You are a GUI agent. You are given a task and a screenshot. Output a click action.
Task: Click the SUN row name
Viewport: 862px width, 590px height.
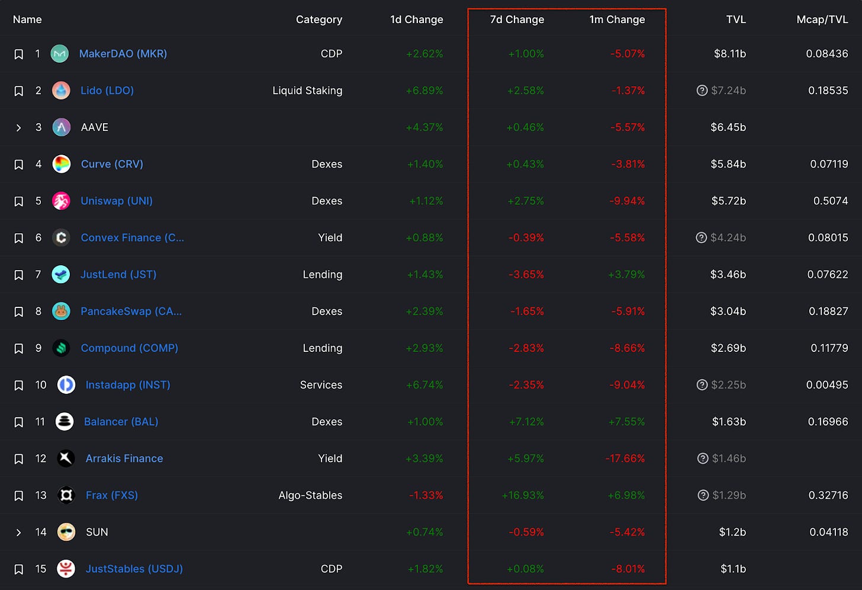[97, 532]
